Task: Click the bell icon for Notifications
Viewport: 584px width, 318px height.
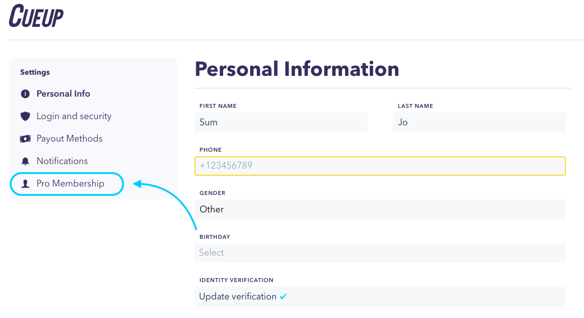Action: click(25, 161)
